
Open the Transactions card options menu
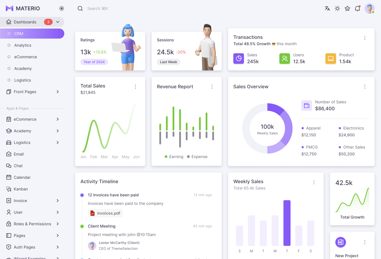click(365, 38)
